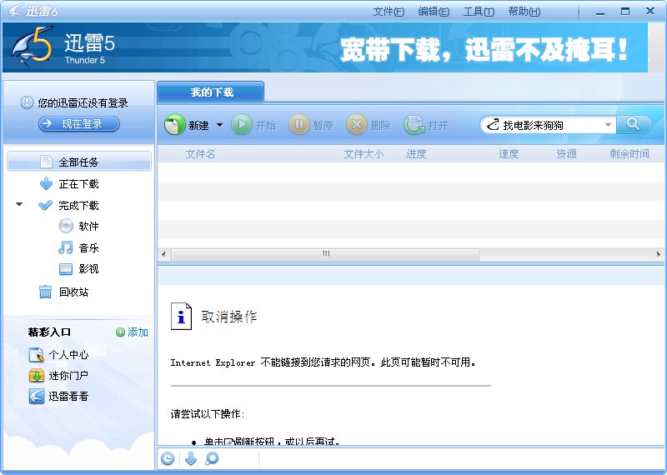Screen dimensions: 667x475
Task: Select 正在下载 in the task tree
Action: coord(69,184)
